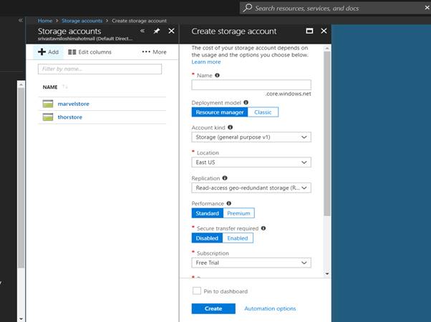Select Classic deployment model
This screenshot has width=431, height=322.
click(x=263, y=112)
